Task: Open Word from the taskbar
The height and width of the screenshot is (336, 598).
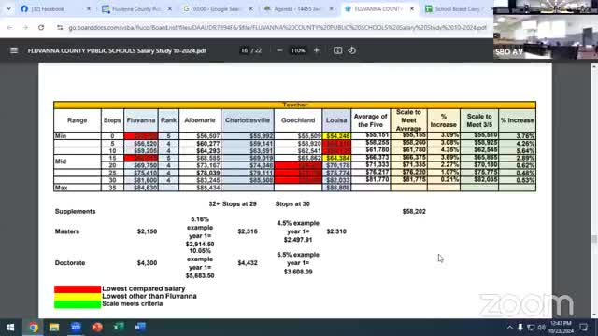Action: pos(140,327)
